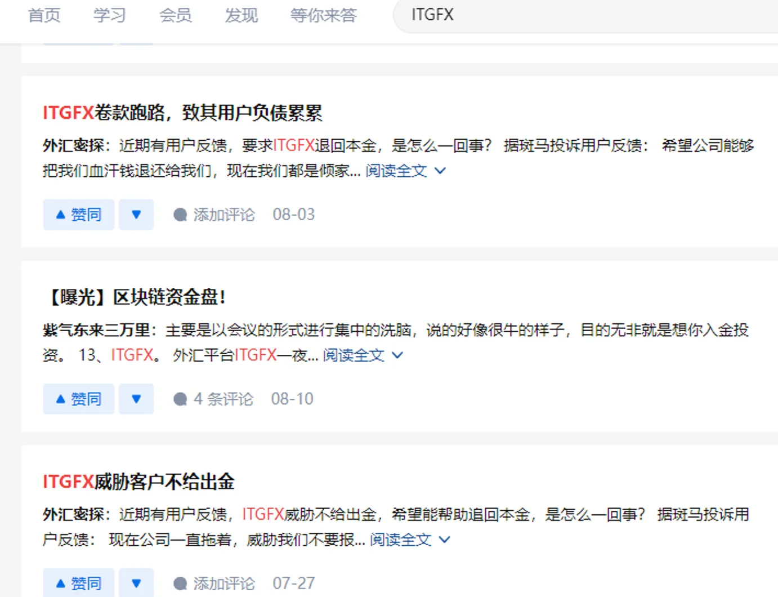Click author 外汇密探 in ITGFX威胁客户 post
This screenshot has height=597, width=778.
coord(73,514)
